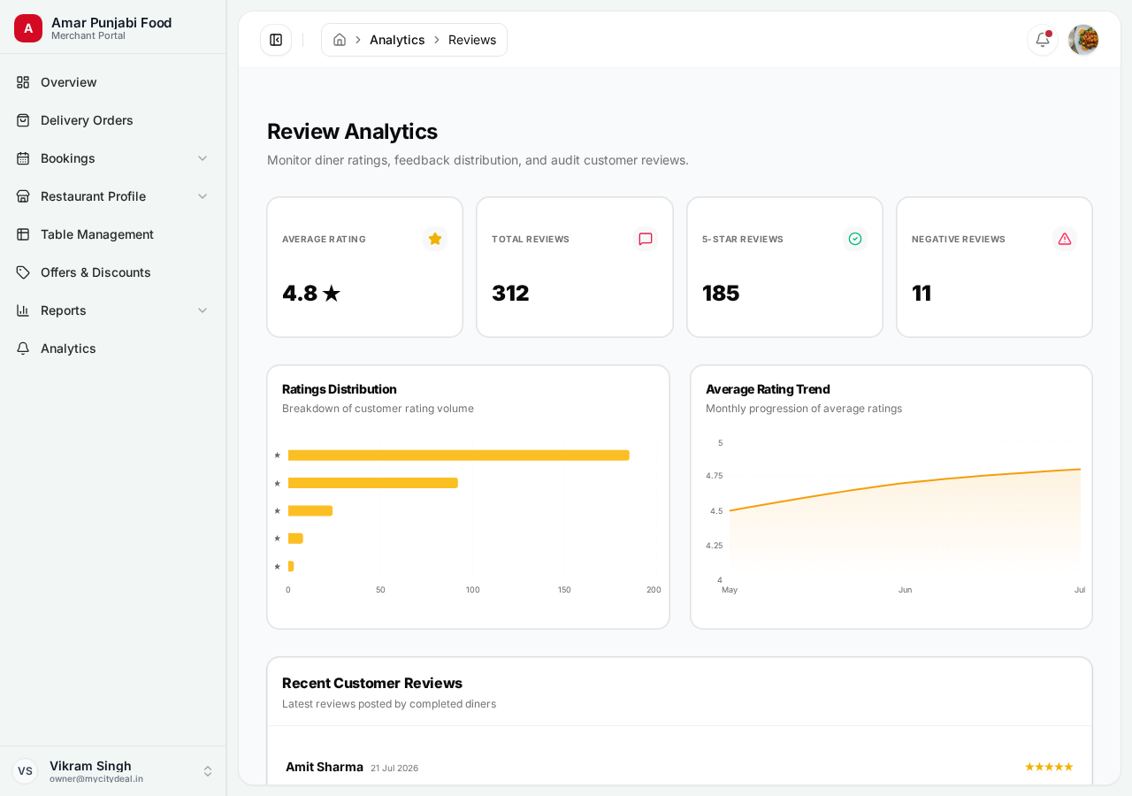Expand the Restaurant Profile chevron

[203, 196]
